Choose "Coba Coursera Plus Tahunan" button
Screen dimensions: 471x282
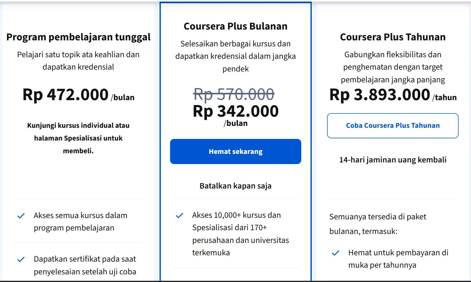click(x=393, y=126)
